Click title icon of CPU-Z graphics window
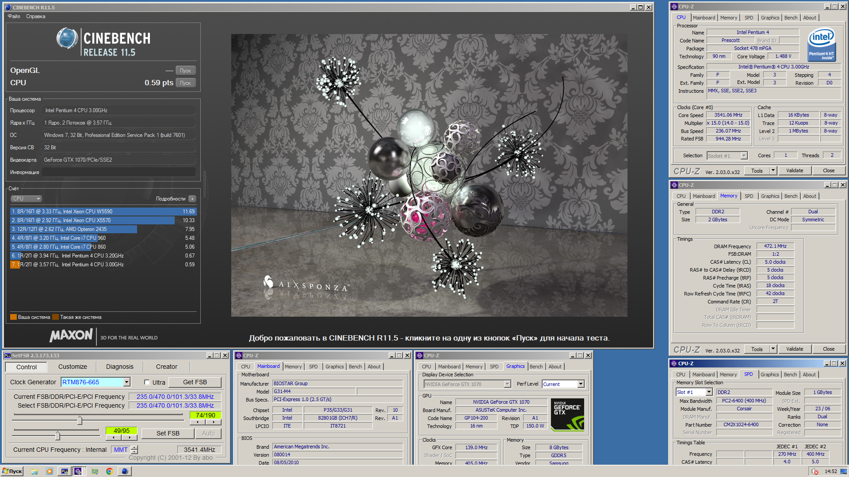This screenshot has height=477, width=849. pos(420,355)
